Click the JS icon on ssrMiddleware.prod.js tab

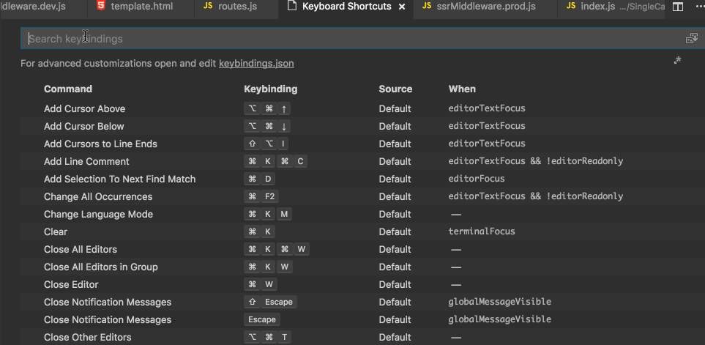(427, 7)
